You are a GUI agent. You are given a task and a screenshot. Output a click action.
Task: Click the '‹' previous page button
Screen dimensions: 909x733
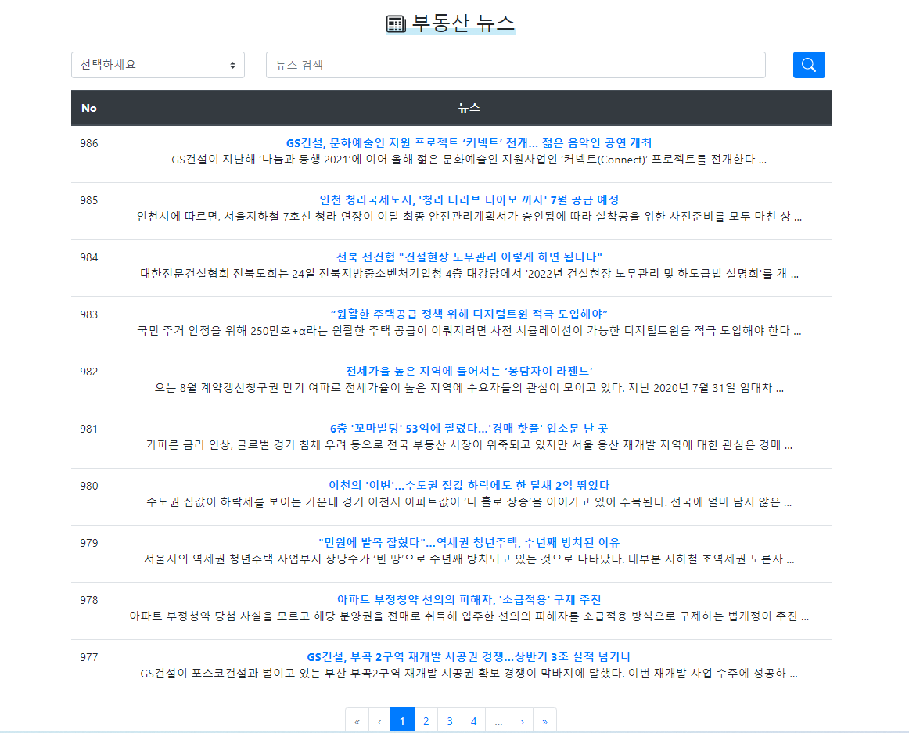379,720
